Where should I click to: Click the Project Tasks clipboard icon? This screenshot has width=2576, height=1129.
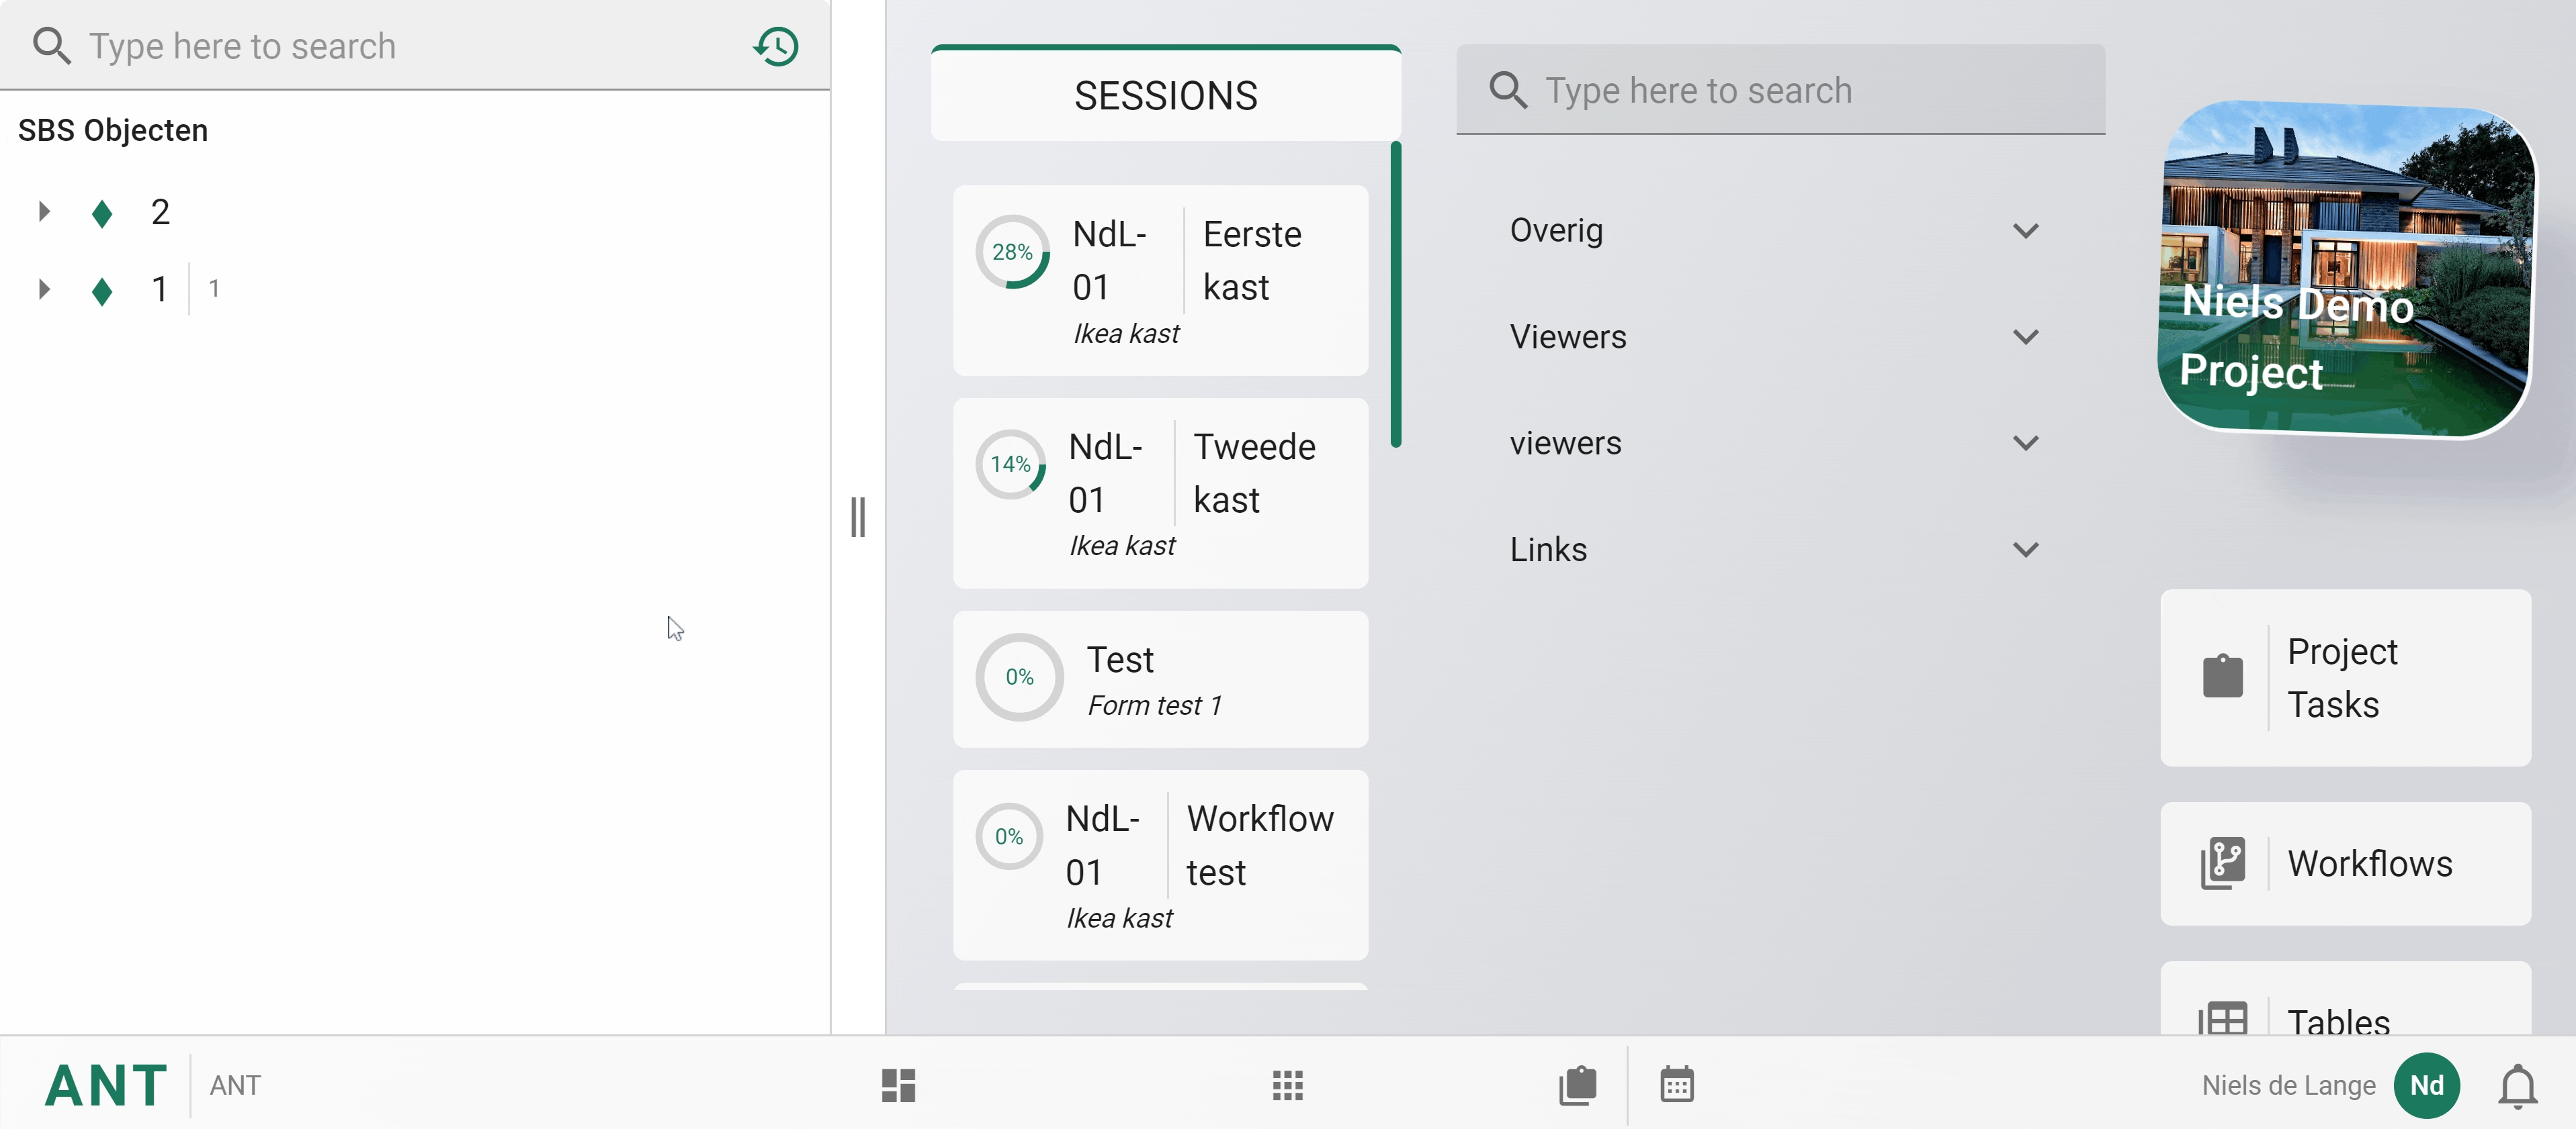pyautogui.click(x=2222, y=677)
